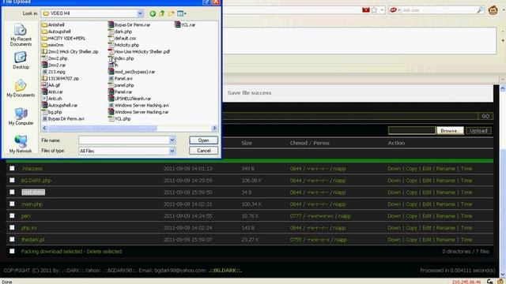This screenshot has width=506, height=284.
Task: Click the browser search input box
Action: pos(439,10)
